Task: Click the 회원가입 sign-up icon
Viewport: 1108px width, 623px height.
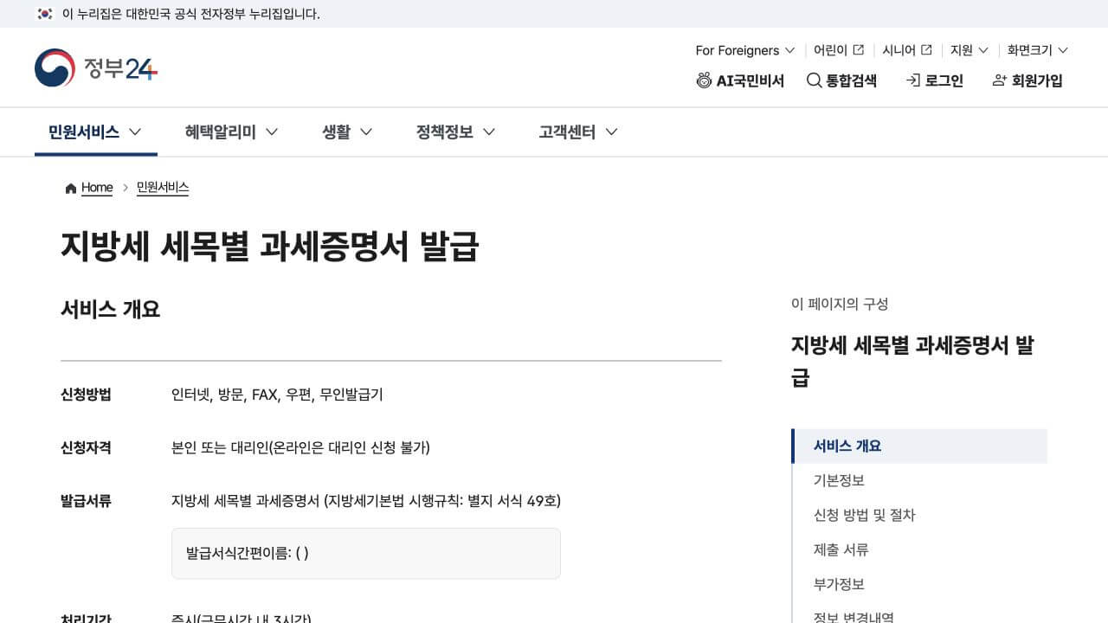Action: [1000, 80]
